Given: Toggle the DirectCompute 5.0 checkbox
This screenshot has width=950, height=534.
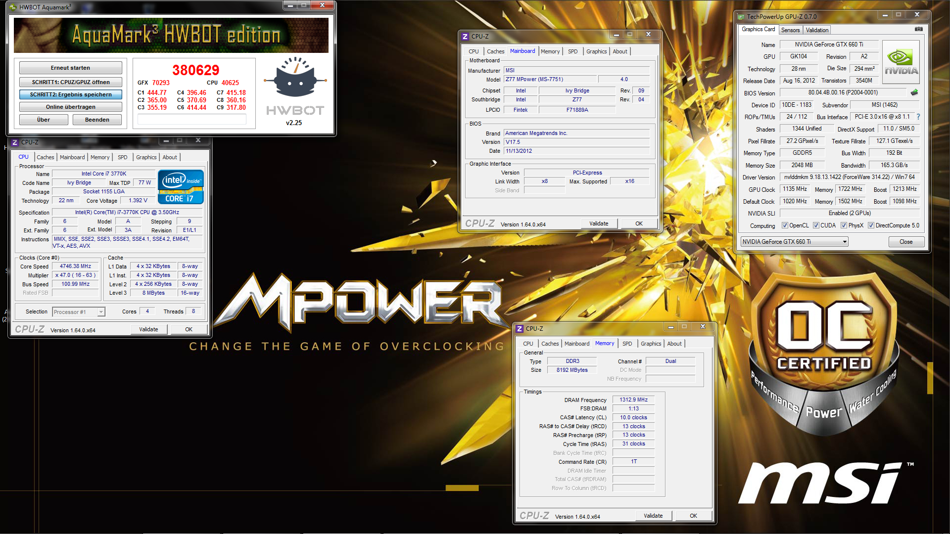Looking at the screenshot, I should pos(871,225).
